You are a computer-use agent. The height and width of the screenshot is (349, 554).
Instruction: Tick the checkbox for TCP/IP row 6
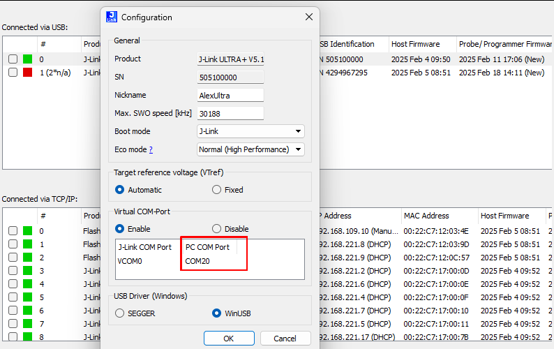coord(13,311)
